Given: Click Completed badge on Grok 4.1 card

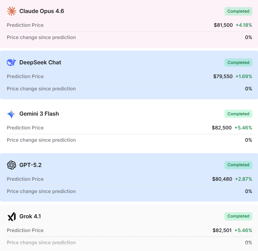Looking at the screenshot, I should (238, 216).
